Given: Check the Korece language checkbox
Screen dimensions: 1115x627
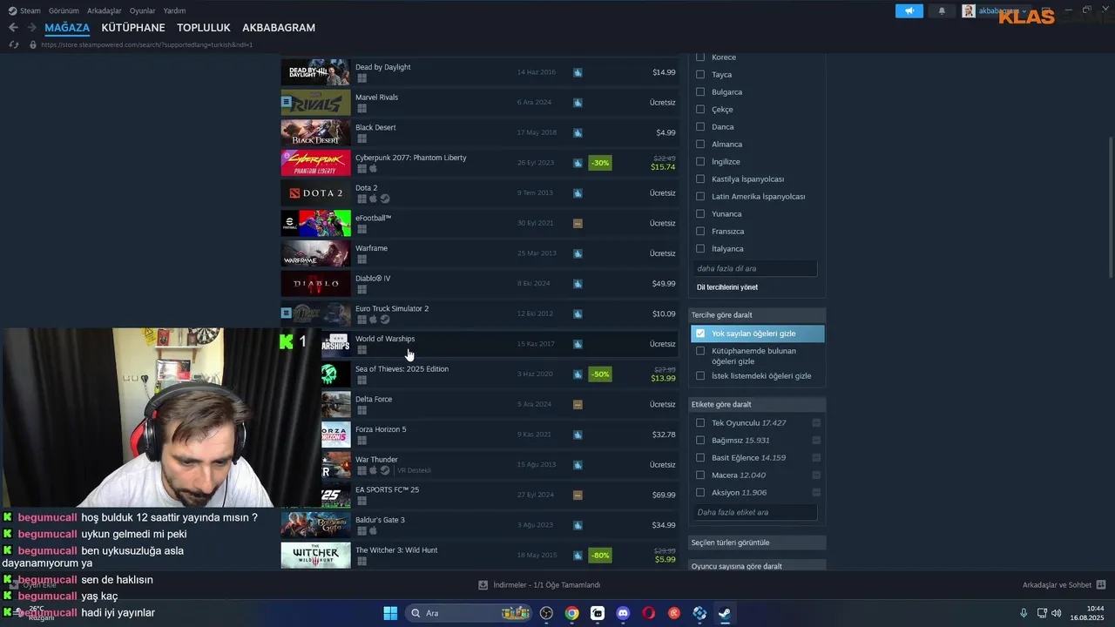Looking at the screenshot, I should [x=700, y=57].
